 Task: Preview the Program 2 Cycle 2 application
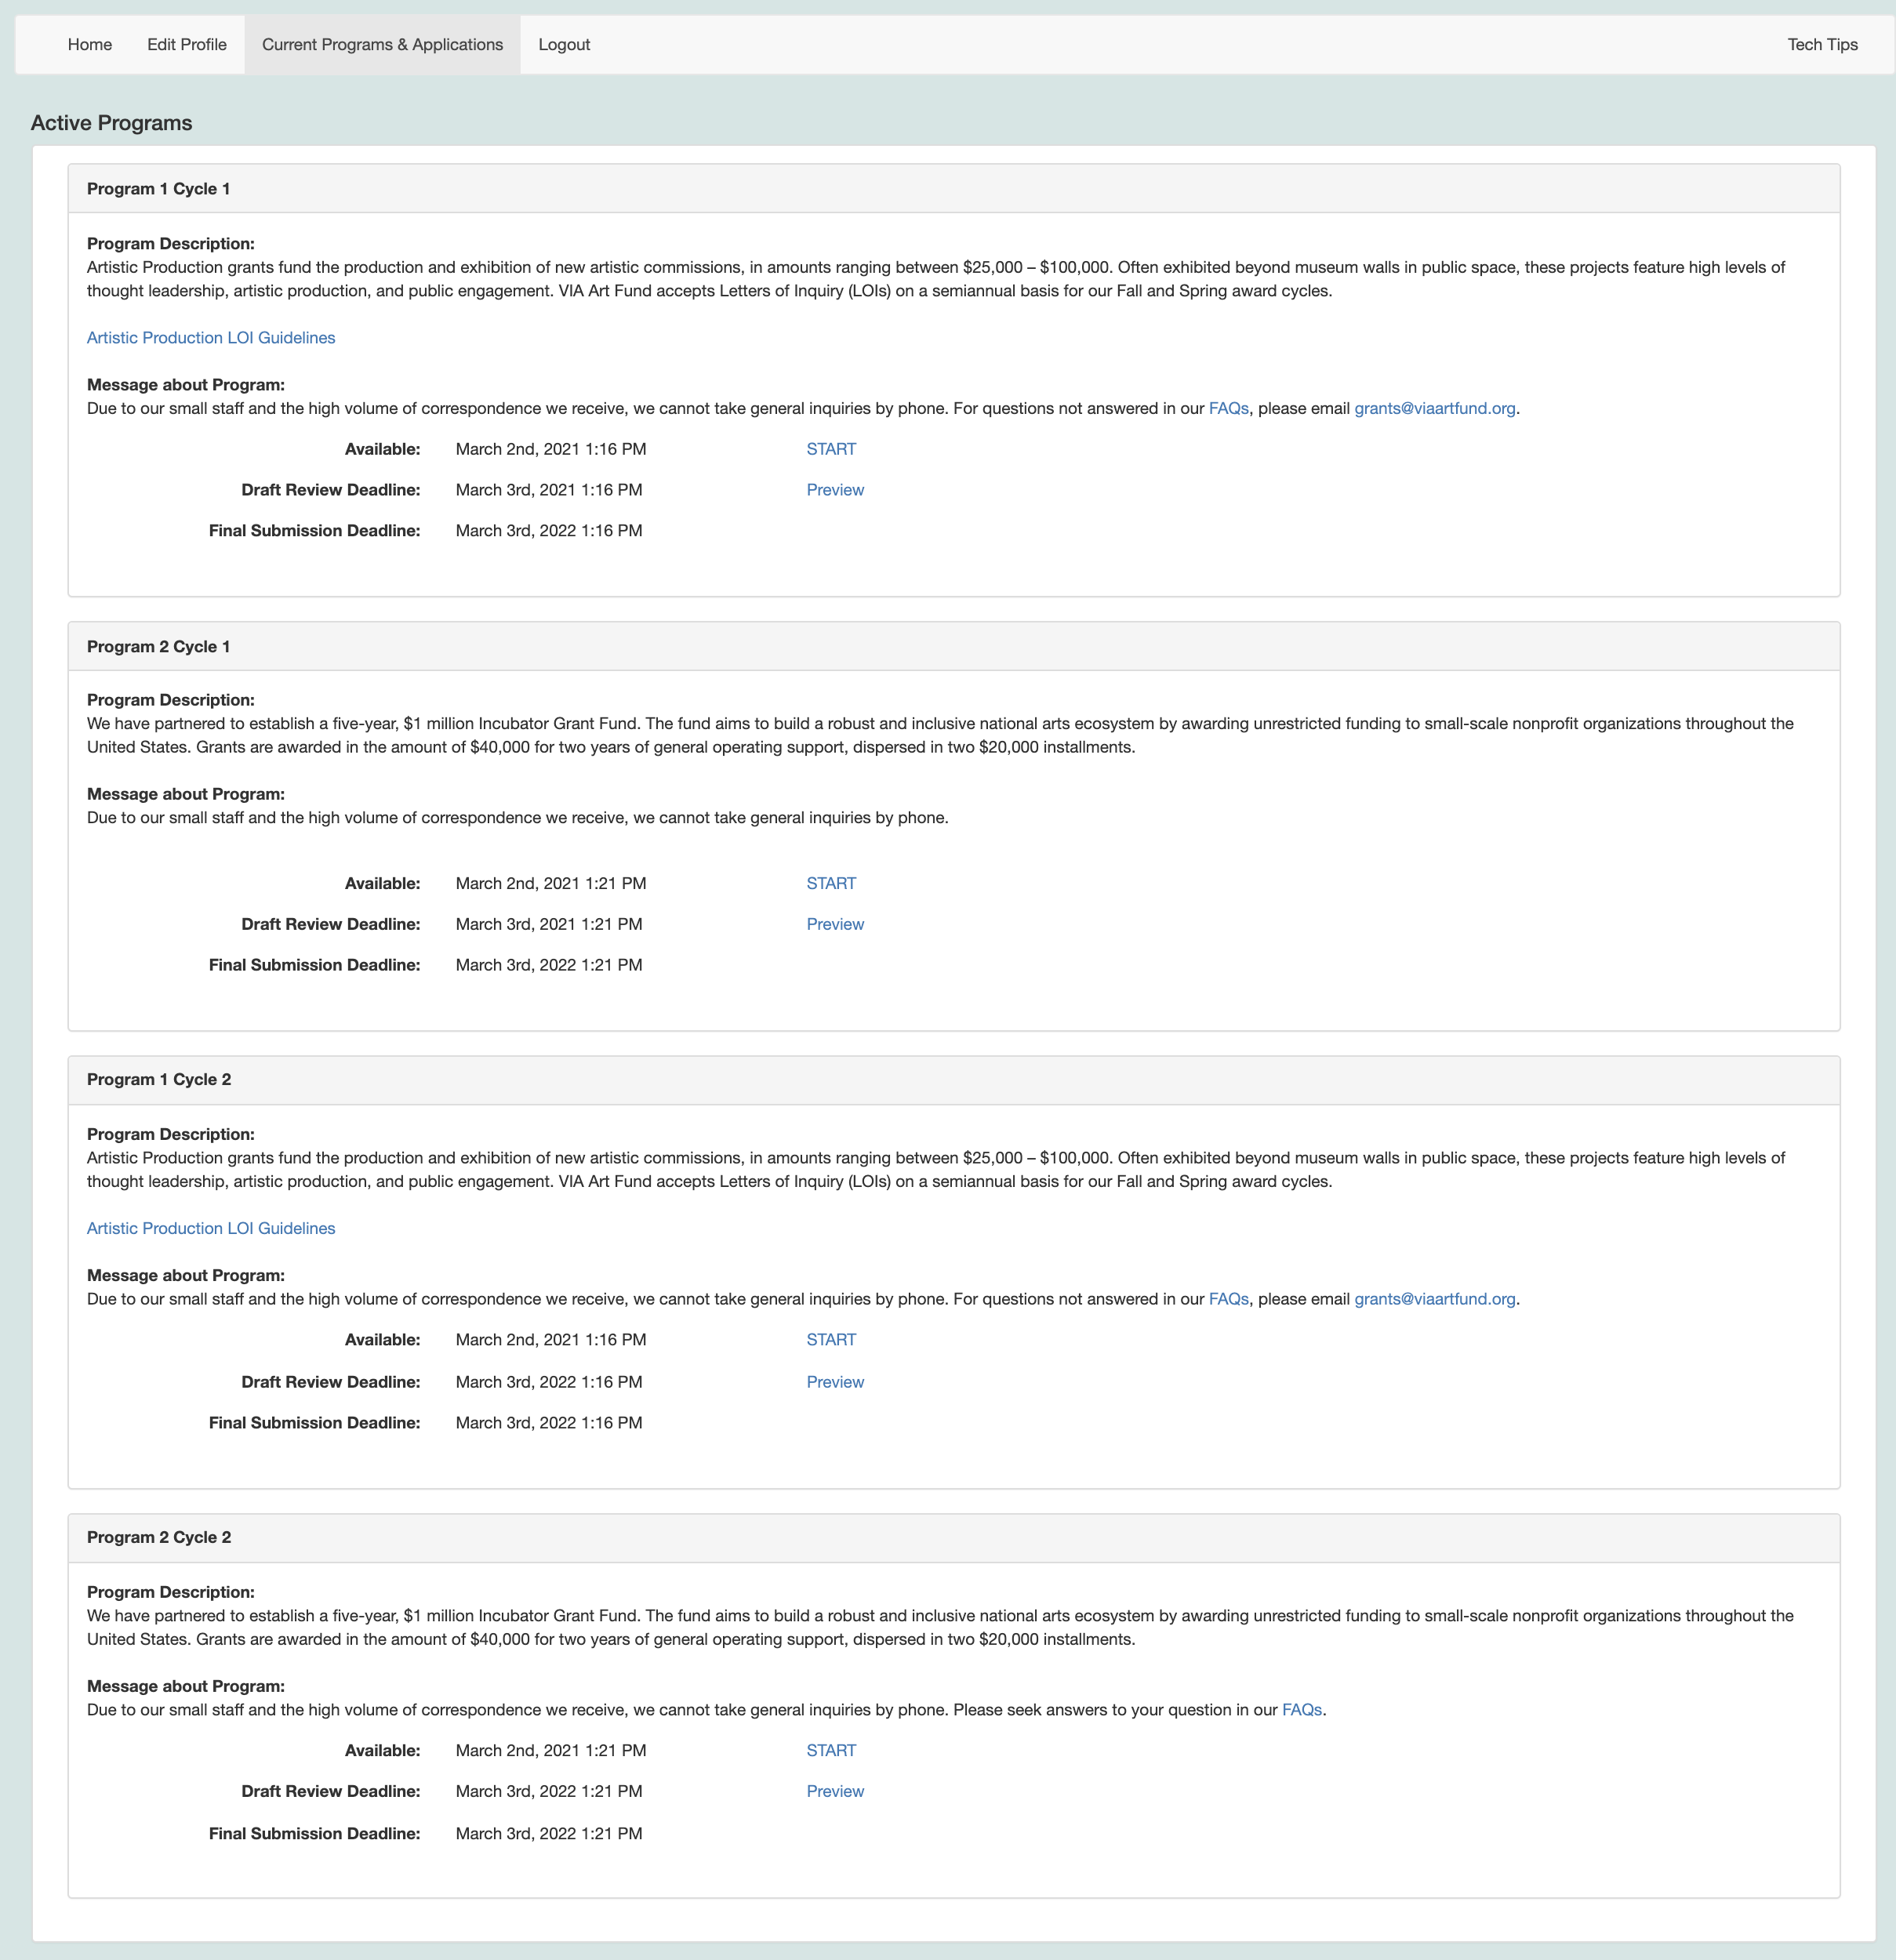click(x=835, y=1792)
